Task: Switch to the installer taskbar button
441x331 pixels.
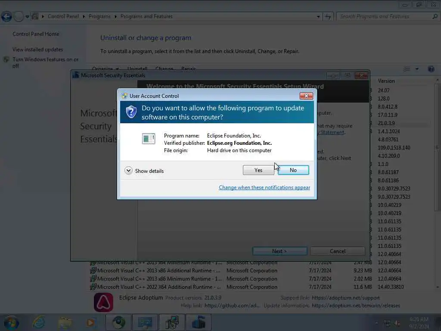Action: (x=172, y=322)
